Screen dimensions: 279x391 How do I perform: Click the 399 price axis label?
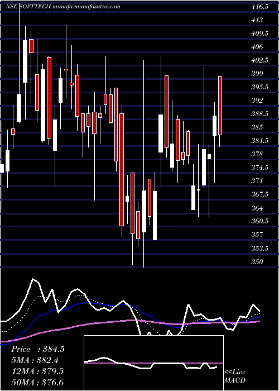257,74
